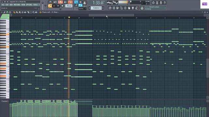This screenshot has height=117, width=209.
Task: Click previous pattern arrow
Action: [89, 8]
